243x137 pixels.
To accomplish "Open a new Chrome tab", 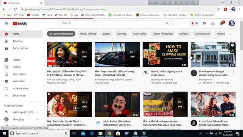I will pyautogui.click(x=48, y=3).
